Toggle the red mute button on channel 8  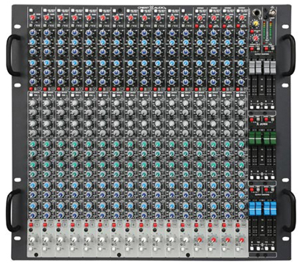[127, 224]
